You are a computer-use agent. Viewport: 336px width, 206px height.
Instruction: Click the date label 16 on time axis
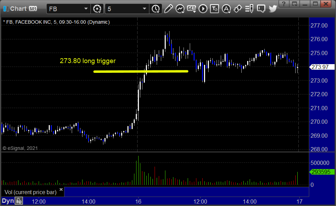(138, 201)
